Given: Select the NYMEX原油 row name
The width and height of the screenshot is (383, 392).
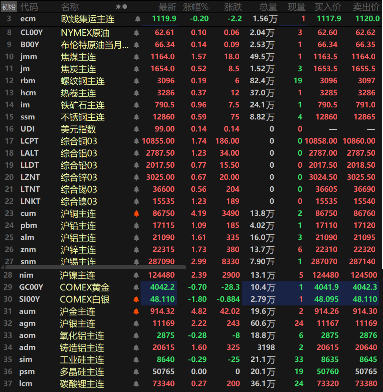Looking at the screenshot, I should (85, 33).
